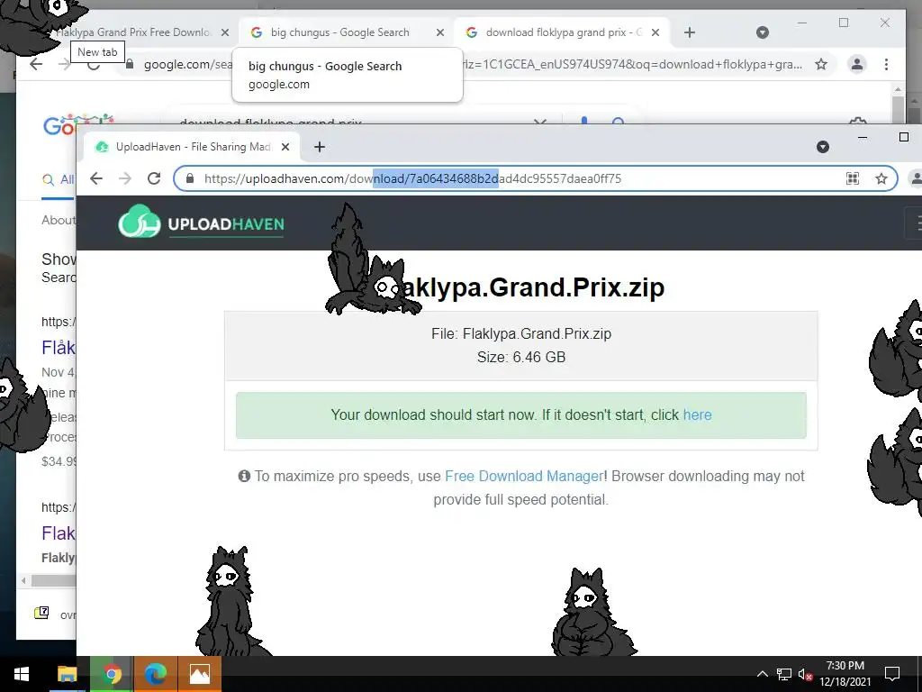Open tab search dropdown in background Google window

pos(762,32)
